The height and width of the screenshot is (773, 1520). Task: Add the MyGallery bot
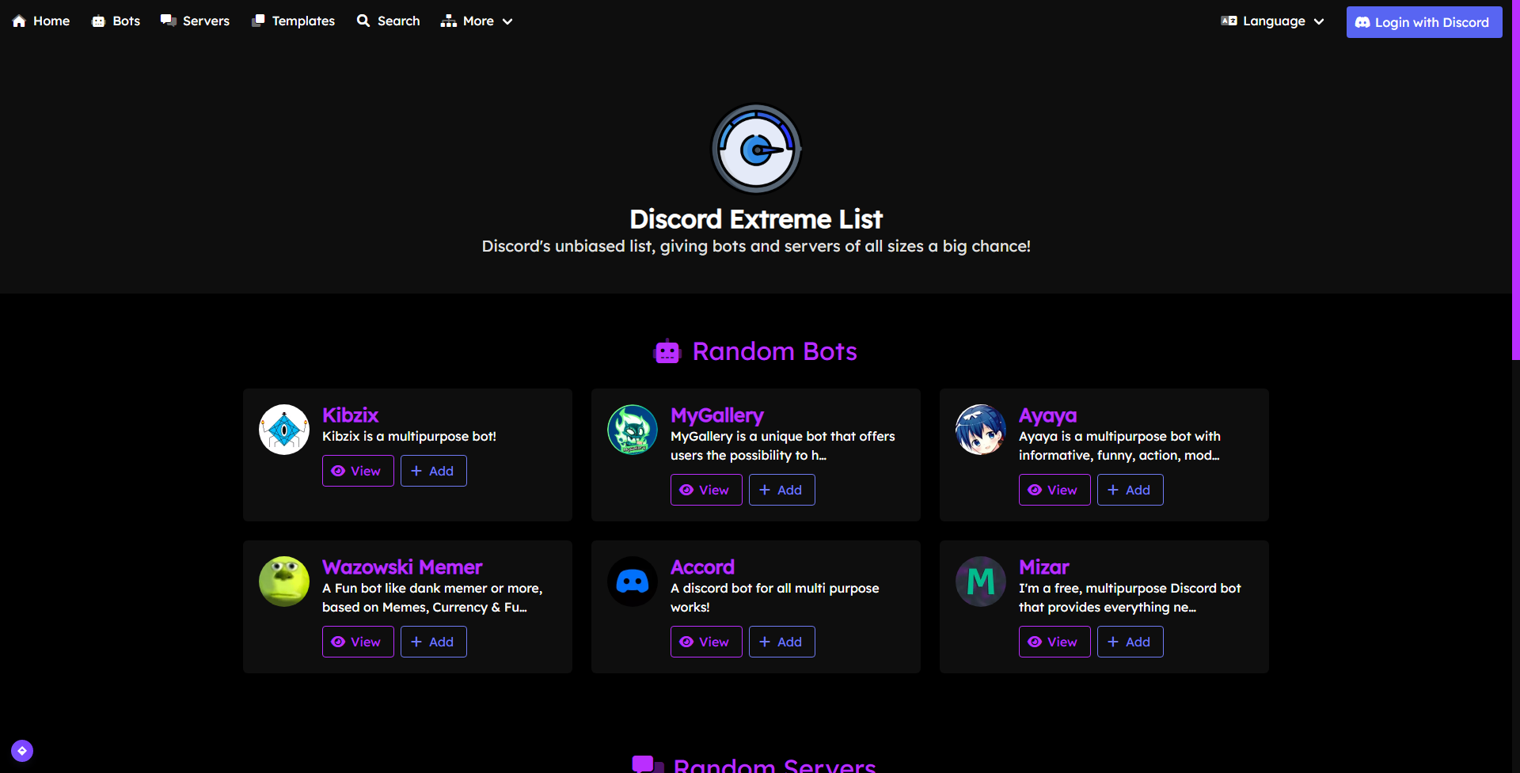pyautogui.click(x=782, y=490)
